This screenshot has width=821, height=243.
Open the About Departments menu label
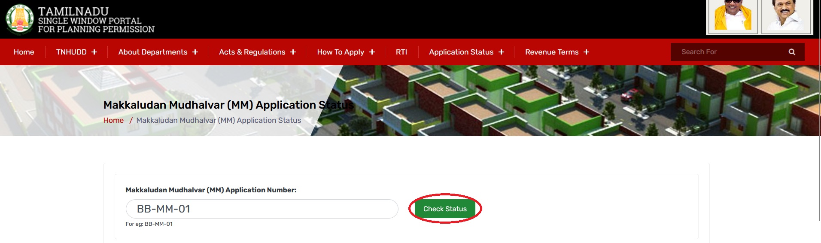point(152,52)
